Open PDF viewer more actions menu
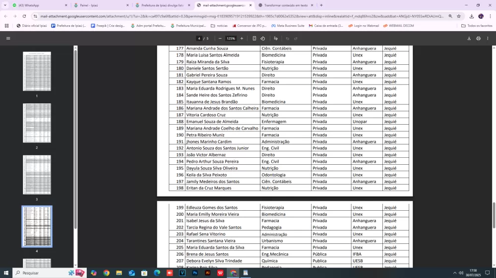The image size is (496, 278). (488, 38)
